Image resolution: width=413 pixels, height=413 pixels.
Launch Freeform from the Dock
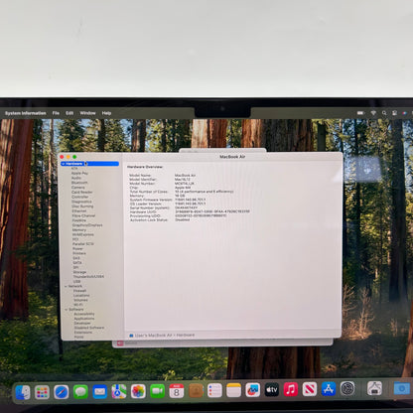tap(252, 390)
